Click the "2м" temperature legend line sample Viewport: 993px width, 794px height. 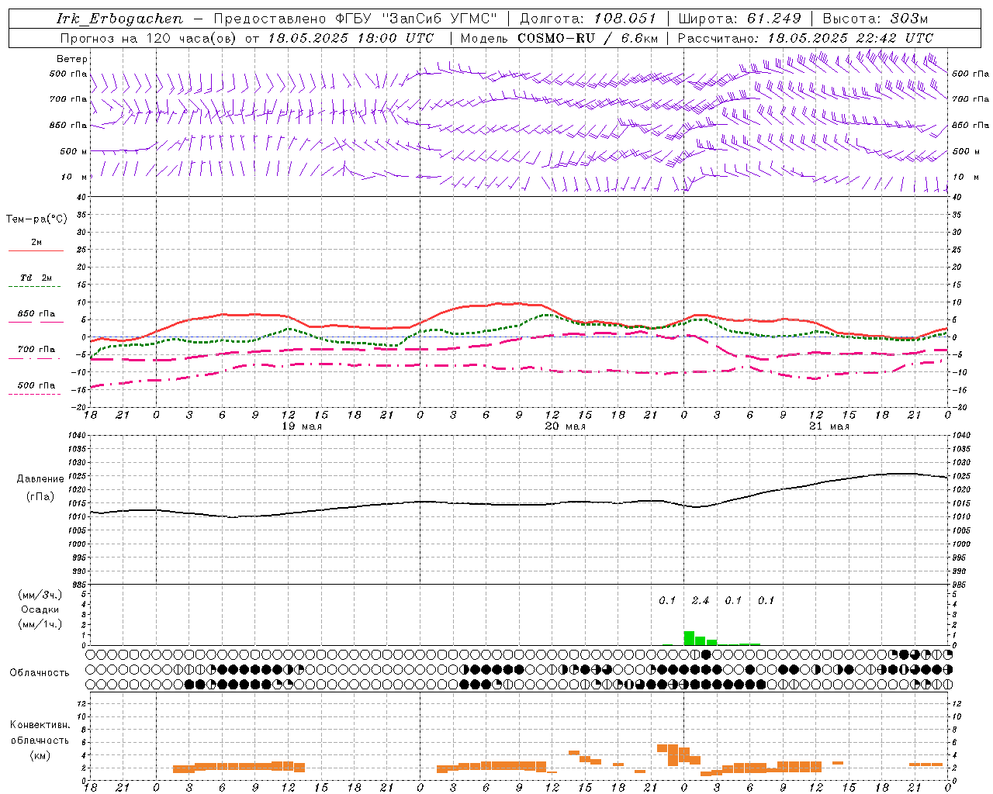coord(36,250)
